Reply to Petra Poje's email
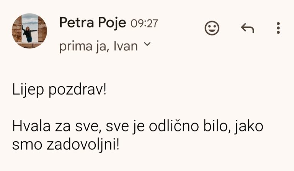Screen dimensions: 294x171 coord(248,28)
